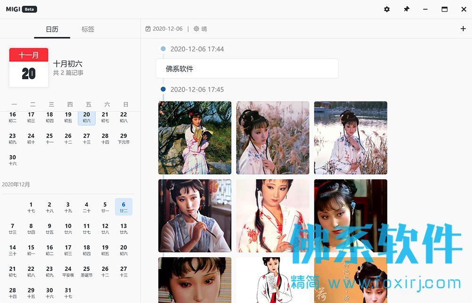Select November 22 in calendar
The height and width of the screenshot is (303, 472).
coord(124,117)
